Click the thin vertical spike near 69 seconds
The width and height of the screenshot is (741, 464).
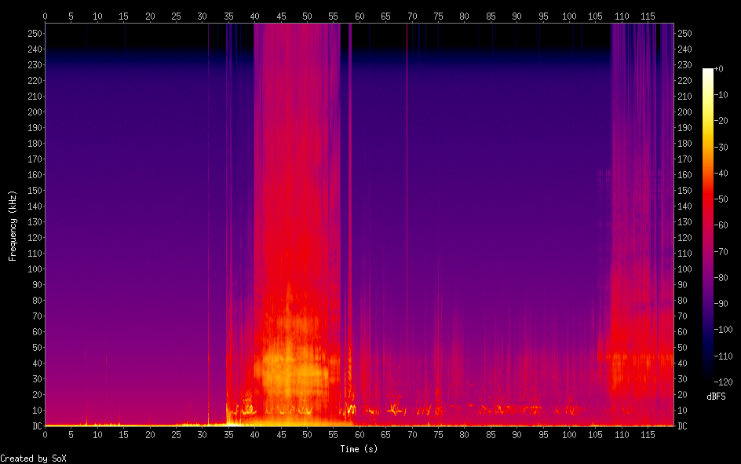[407, 157]
